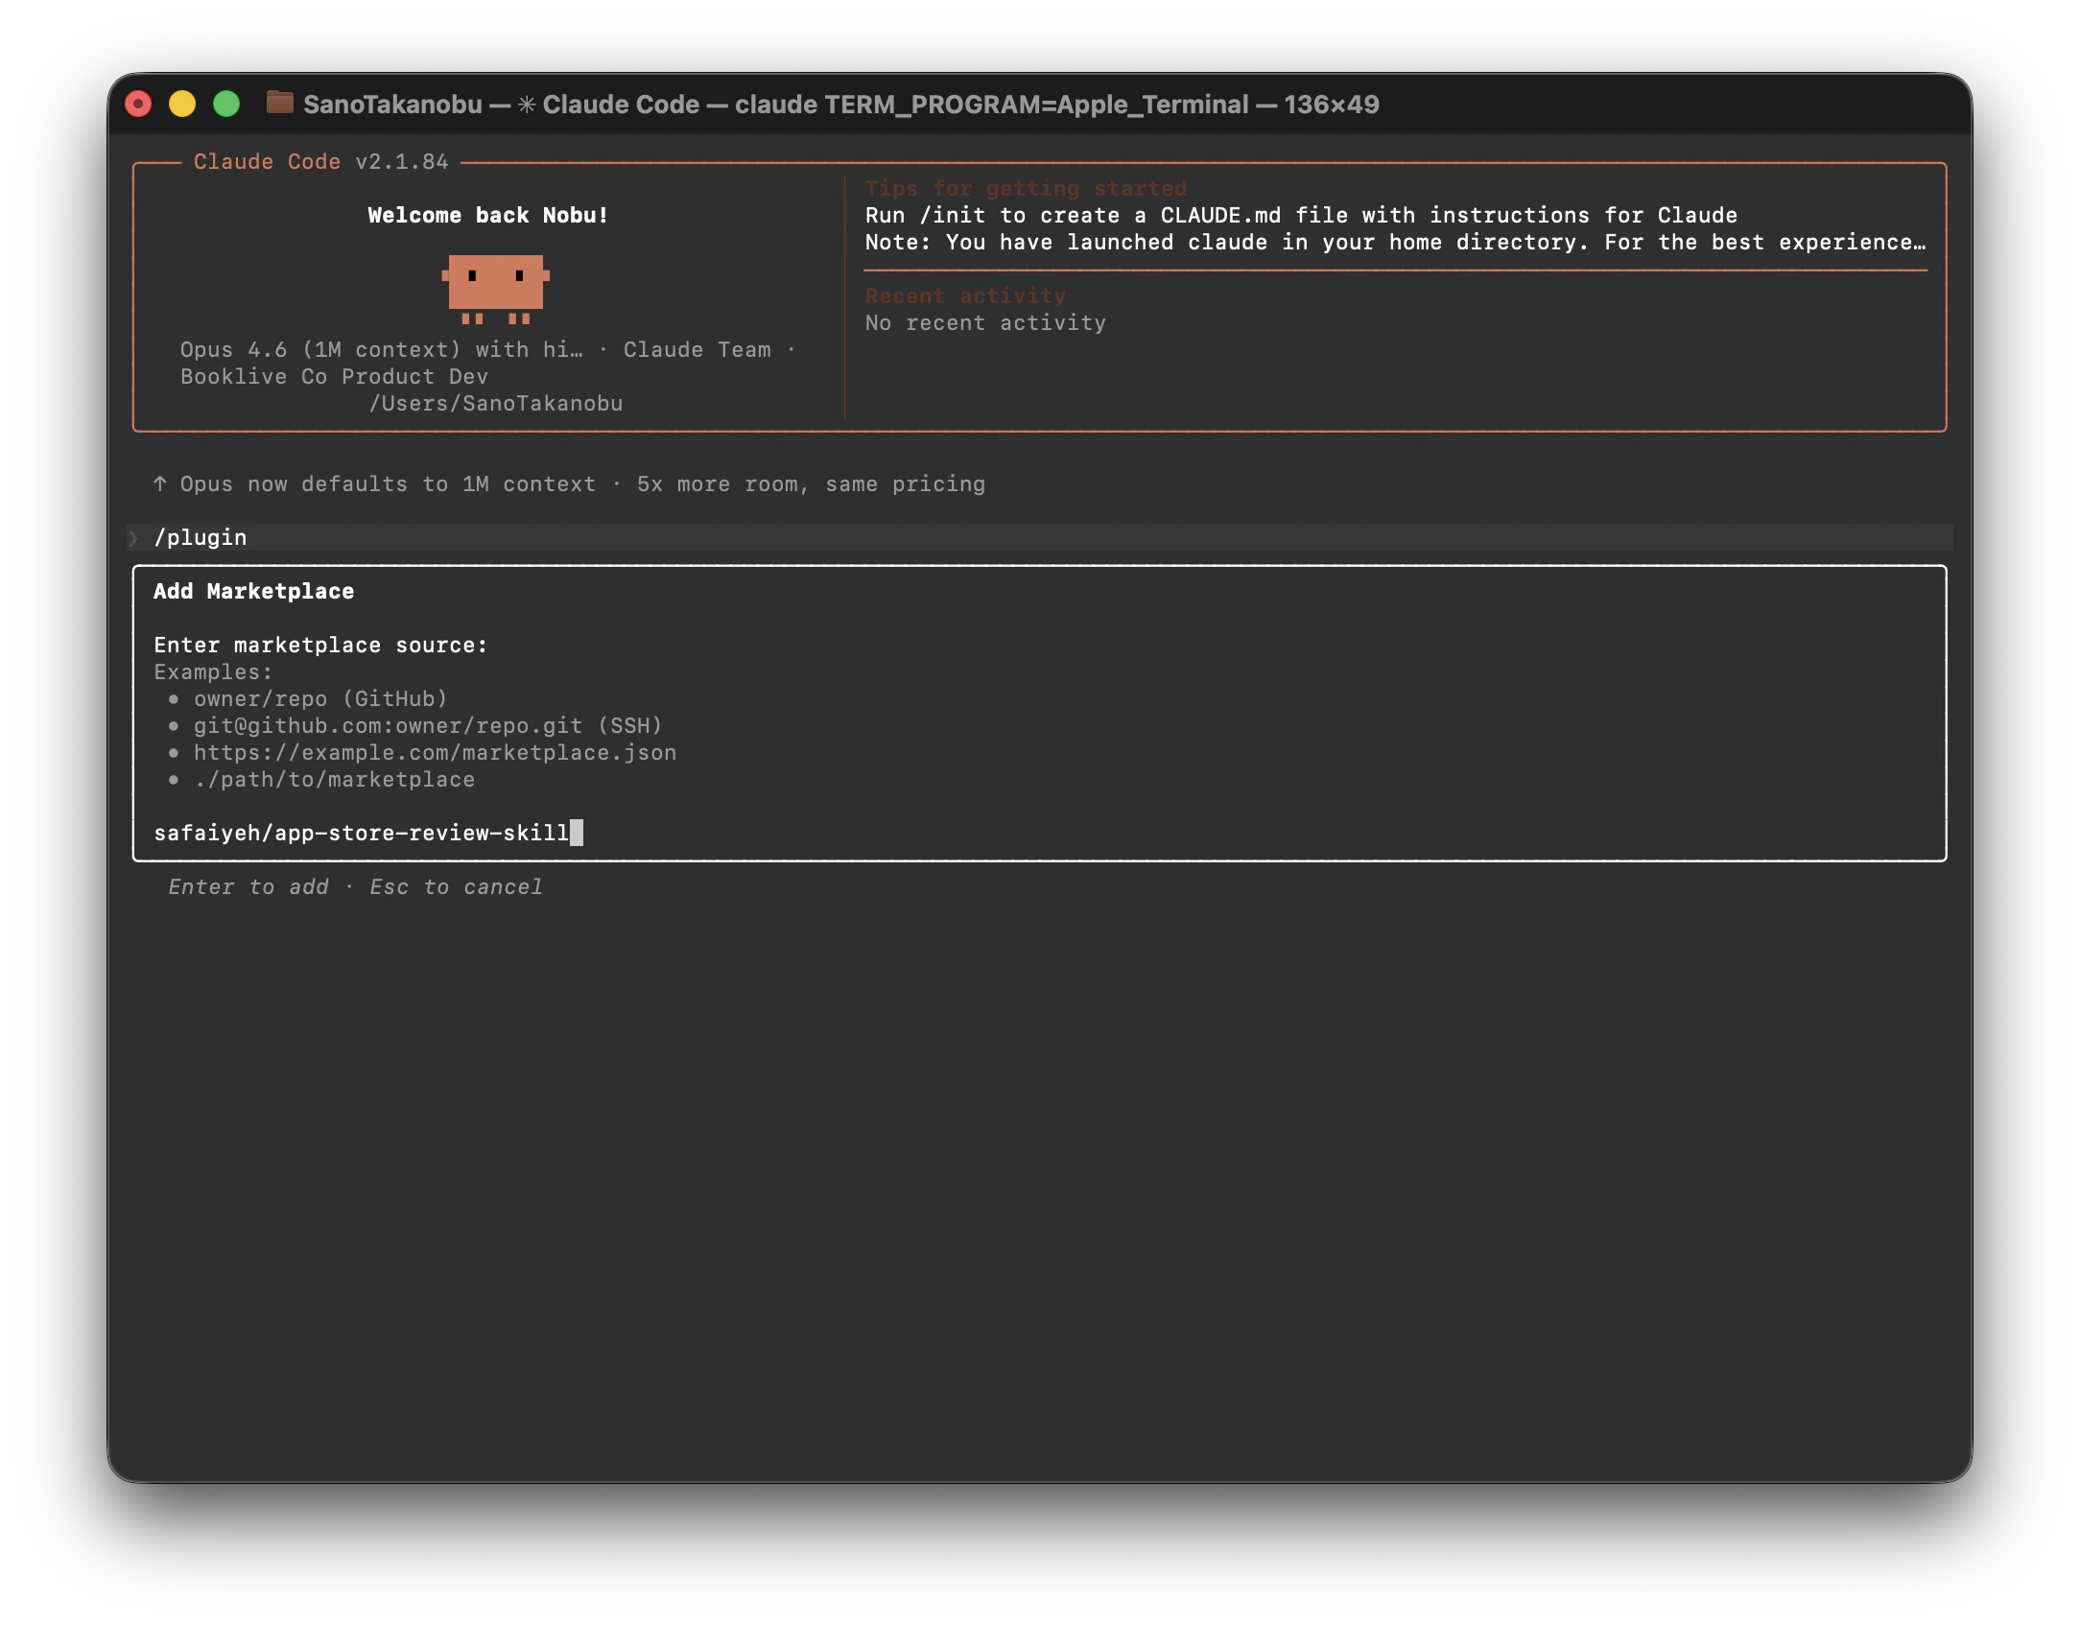The image size is (2080, 1625).
Task: Click the 'Enter to add · Esc to cancel' hint
Action: (x=355, y=886)
